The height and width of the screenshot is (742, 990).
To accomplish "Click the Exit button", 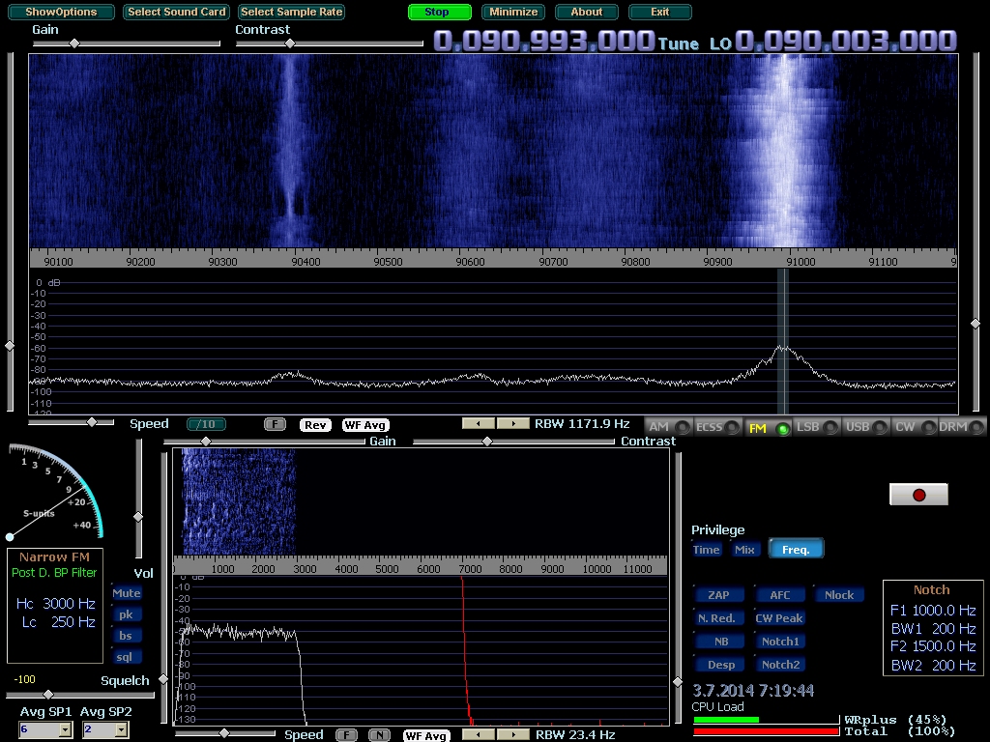I will (x=659, y=12).
